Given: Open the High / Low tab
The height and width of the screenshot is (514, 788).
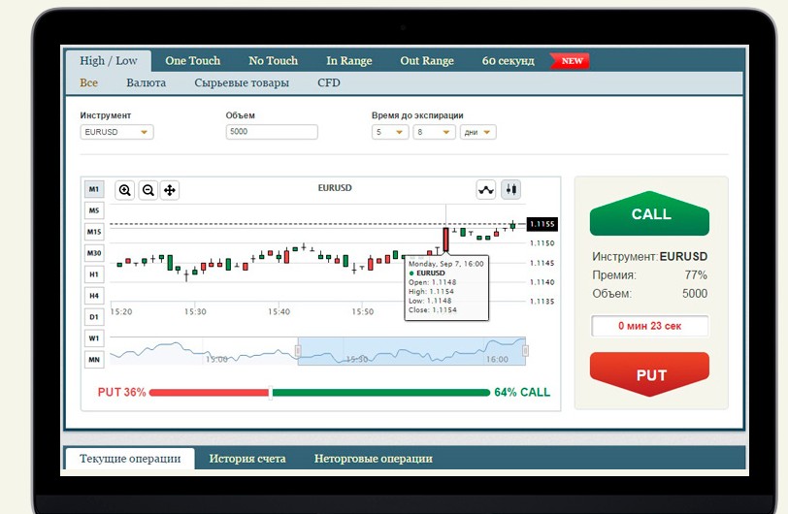Looking at the screenshot, I should click(109, 61).
